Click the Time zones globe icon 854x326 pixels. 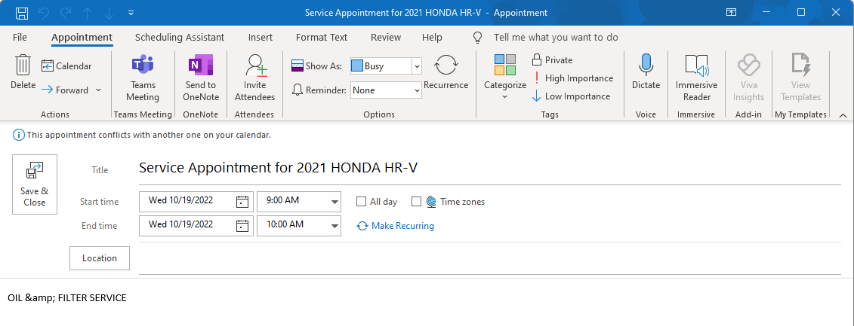(431, 202)
